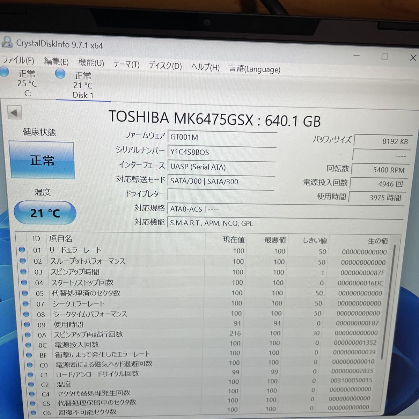Click the serial number field Y1C4S8BOS
Screen dimensions: 419x419
click(222, 152)
